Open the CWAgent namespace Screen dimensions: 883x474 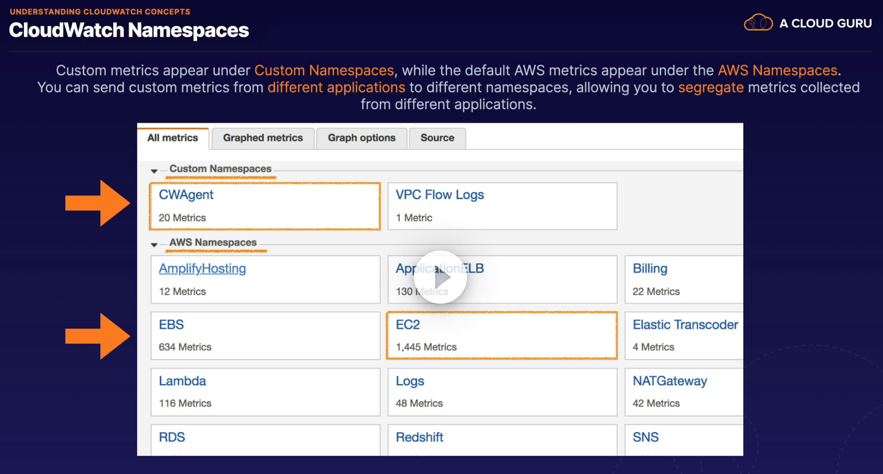pyautogui.click(x=186, y=195)
